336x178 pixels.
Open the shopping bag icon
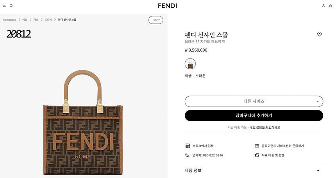[x=331, y=6]
